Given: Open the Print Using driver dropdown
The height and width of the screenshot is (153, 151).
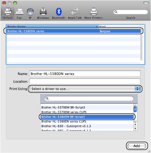Looking at the screenshot, I should point(85,89).
